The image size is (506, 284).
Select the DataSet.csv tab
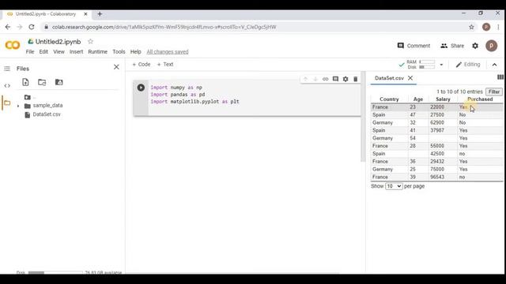(x=389, y=78)
